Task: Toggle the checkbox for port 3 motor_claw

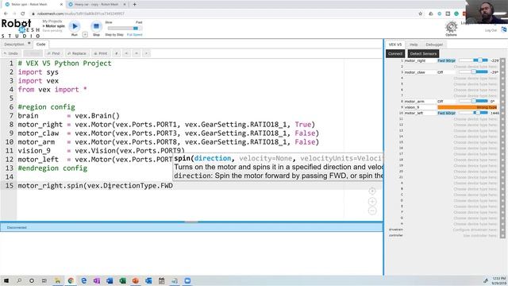Action: click(502, 72)
